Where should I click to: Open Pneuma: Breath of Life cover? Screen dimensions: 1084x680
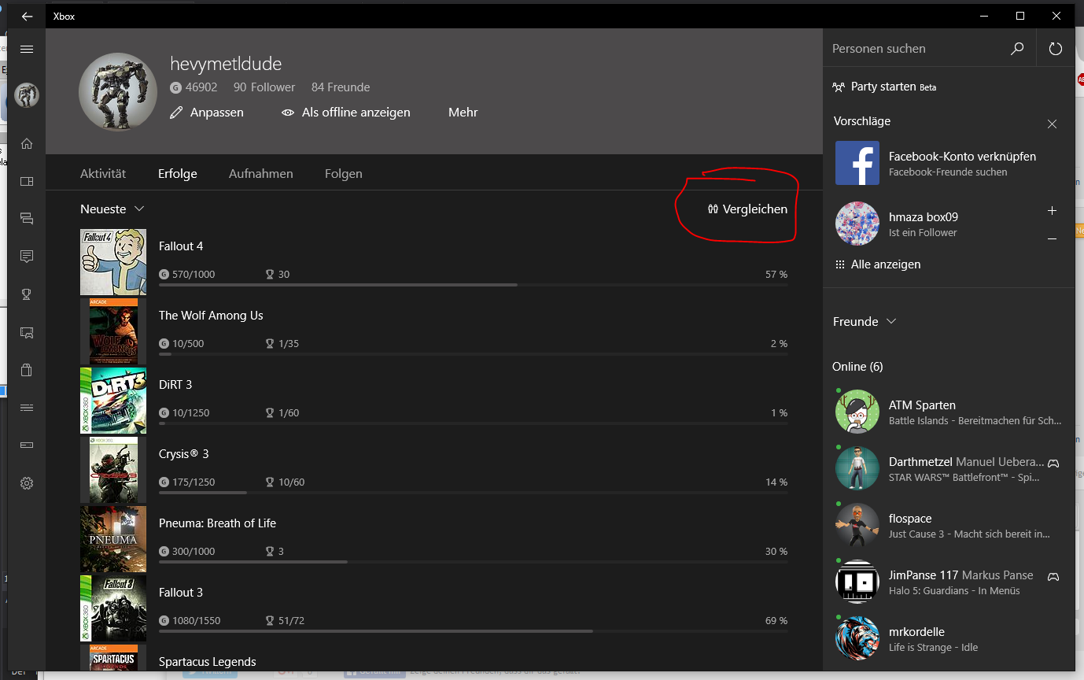click(113, 539)
